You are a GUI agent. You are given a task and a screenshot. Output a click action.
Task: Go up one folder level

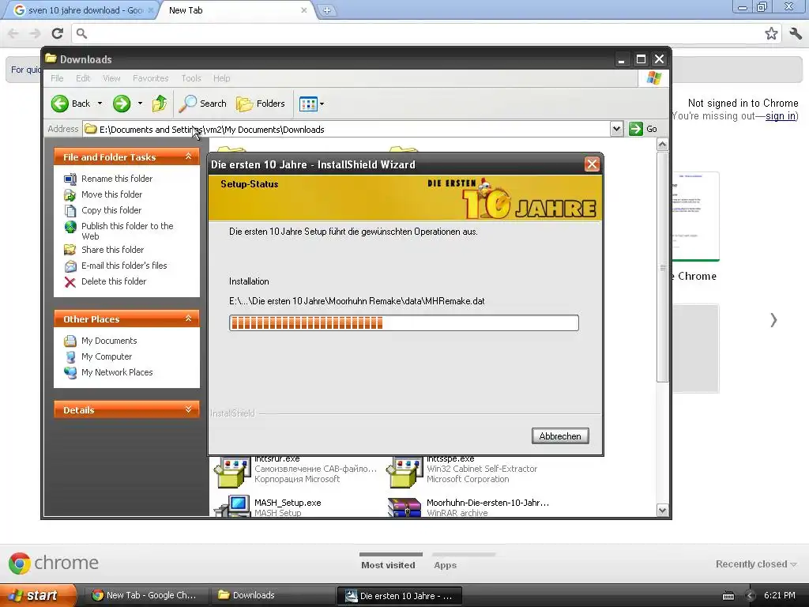160,104
